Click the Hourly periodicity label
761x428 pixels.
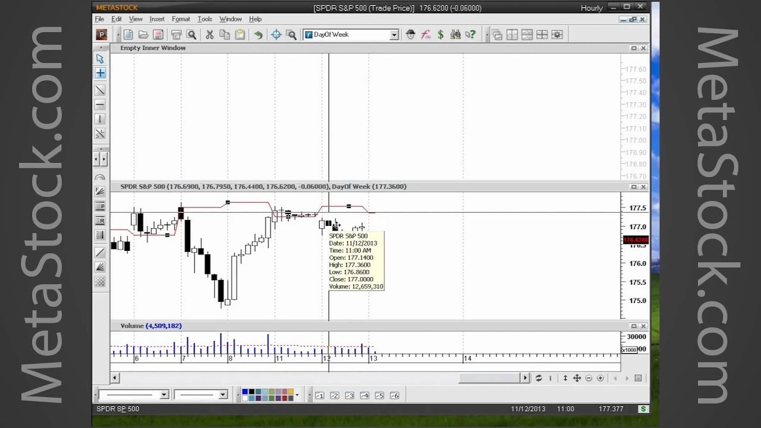coord(592,8)
